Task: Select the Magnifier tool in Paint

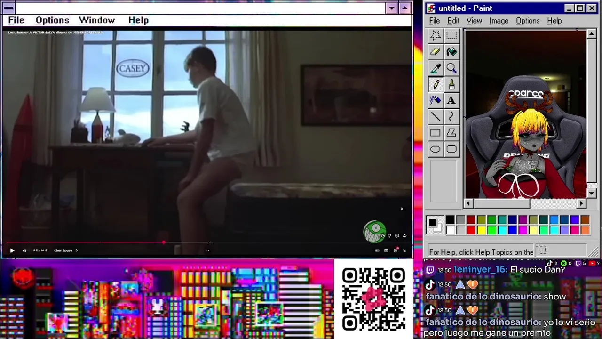Action: [x=451, y=68]
